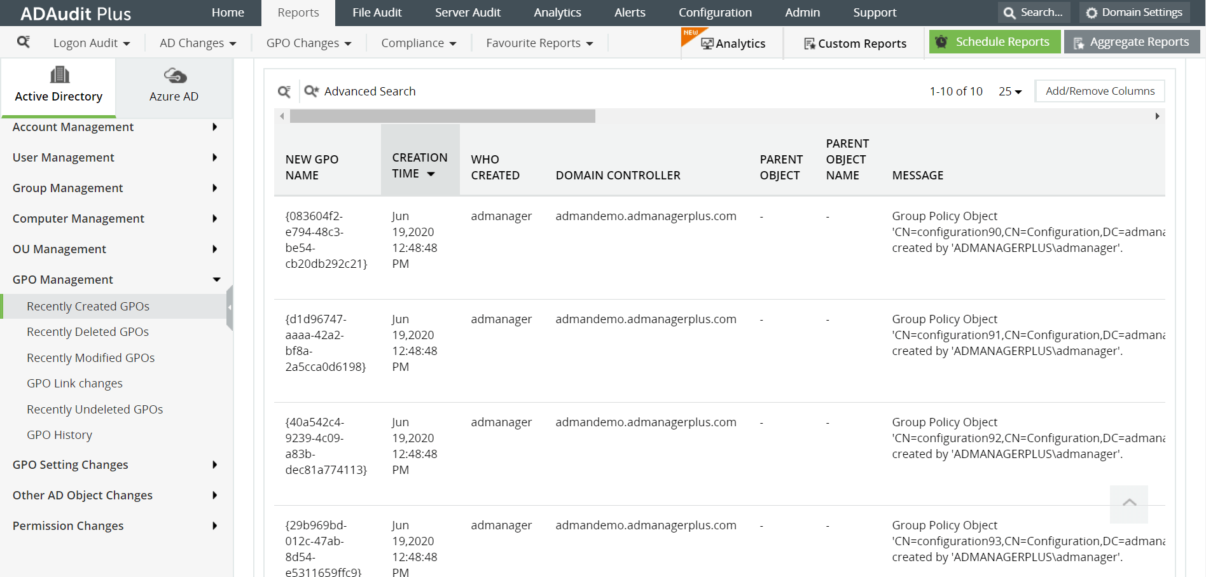The image size is (1206, 577).
Task: Open Aggregate Reports via its icon
Action: tap(1079, 42)
